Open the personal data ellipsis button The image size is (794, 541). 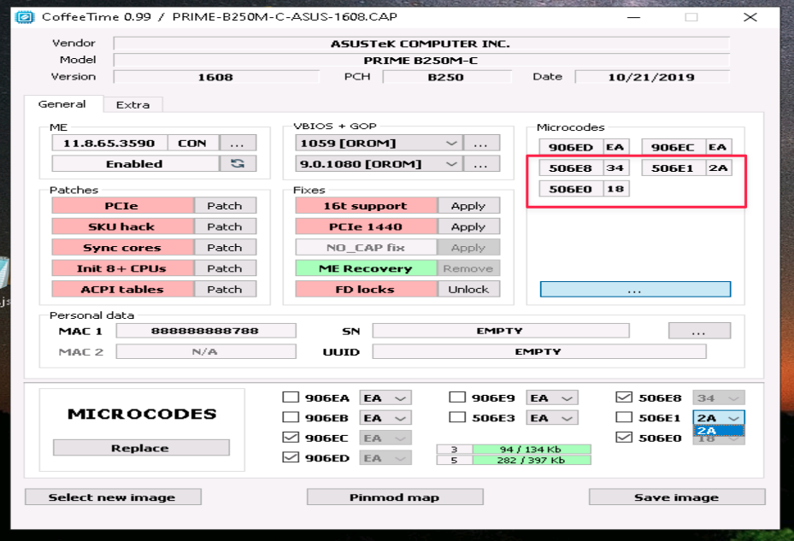[x=699, y=331]
